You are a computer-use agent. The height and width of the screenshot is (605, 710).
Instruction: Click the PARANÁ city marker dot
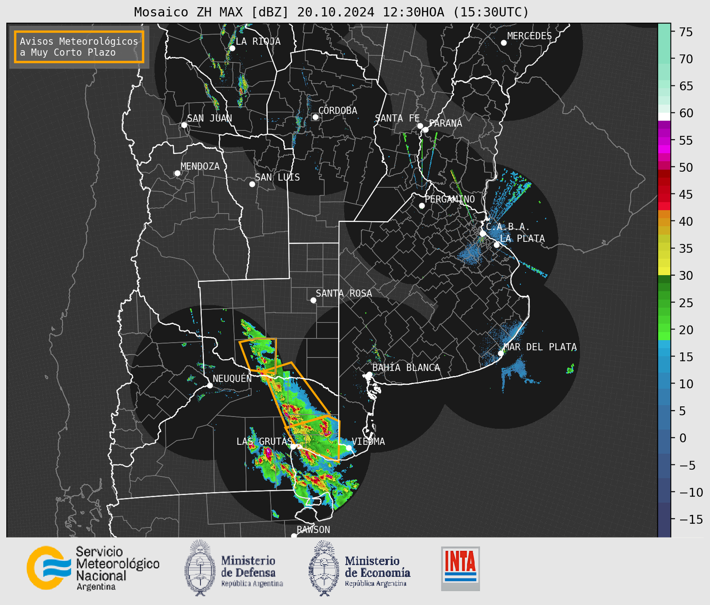[x=425, y=130]
